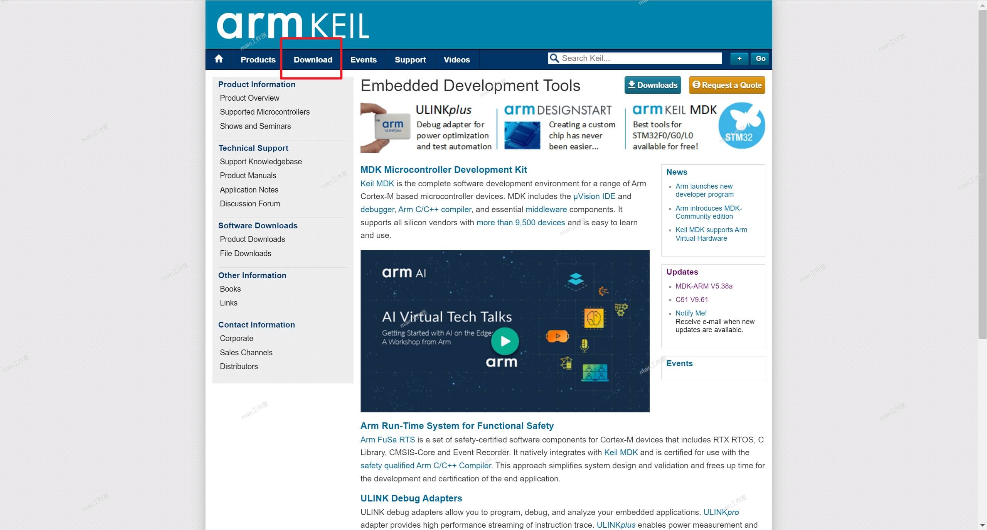Expand the Technical Support sidebar section
987x530 pixels.
(x=253, y=147)
